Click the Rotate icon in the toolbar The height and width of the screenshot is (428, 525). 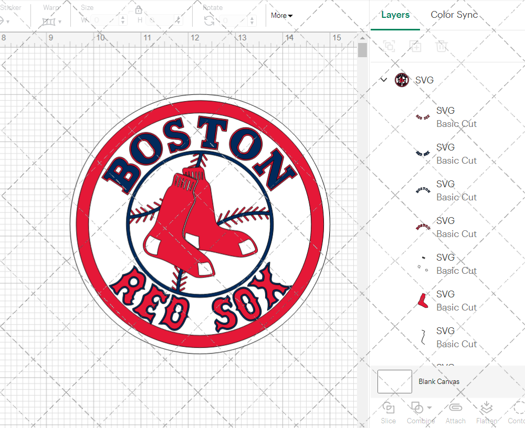(209, 20)
